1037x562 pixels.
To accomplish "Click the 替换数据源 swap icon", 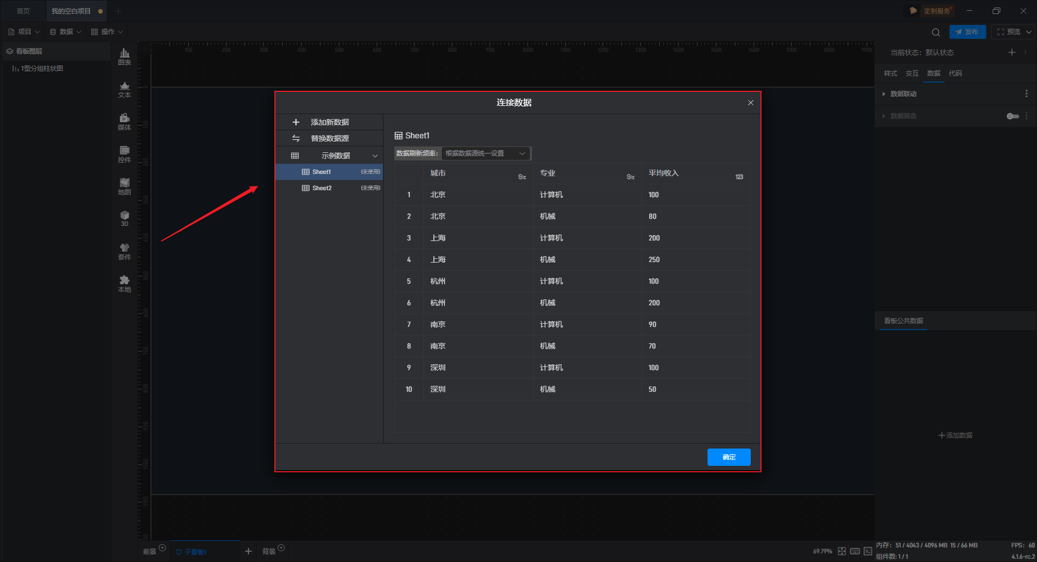I will pos(295,138).
